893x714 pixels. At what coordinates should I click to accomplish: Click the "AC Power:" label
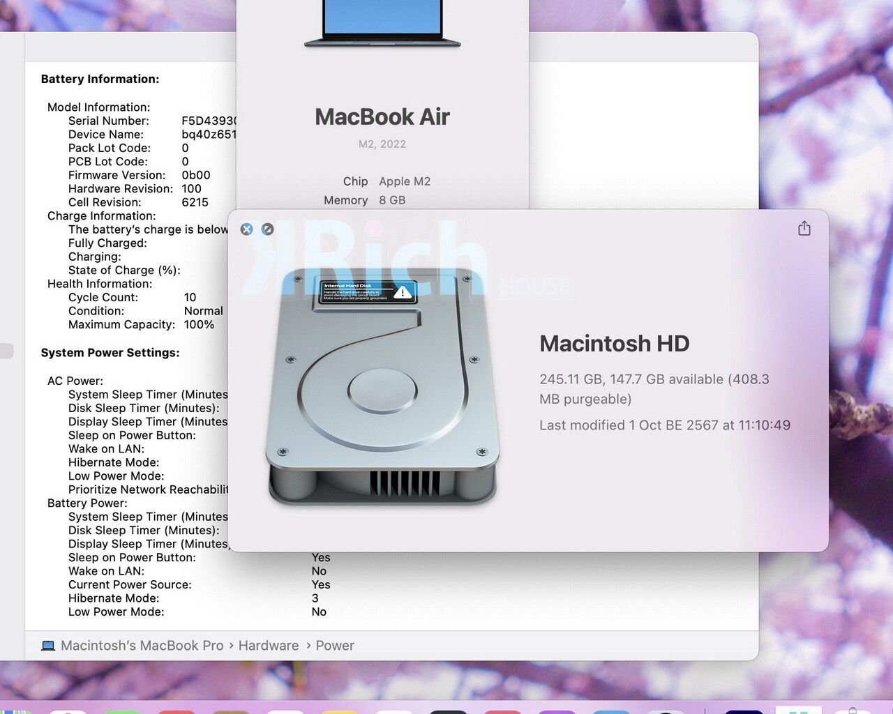(75, 381)
